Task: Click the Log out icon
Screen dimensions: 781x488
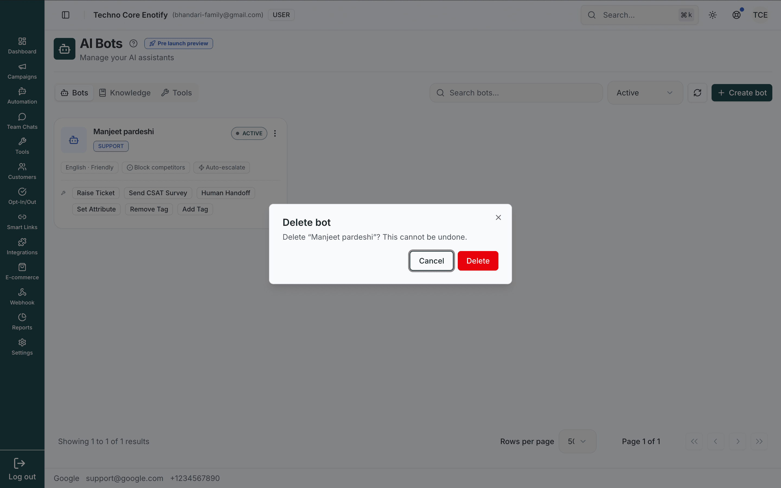Action: click(x=19, y=464)
